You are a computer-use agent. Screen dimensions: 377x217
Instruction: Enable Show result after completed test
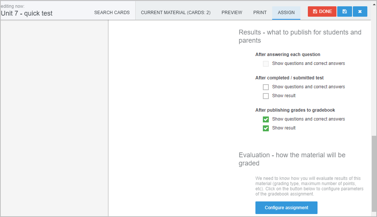click(266, 96)
